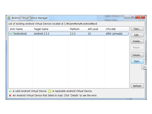
Task: Click the Android Virtual Device Manager title icon
Action: click(9, 18)
